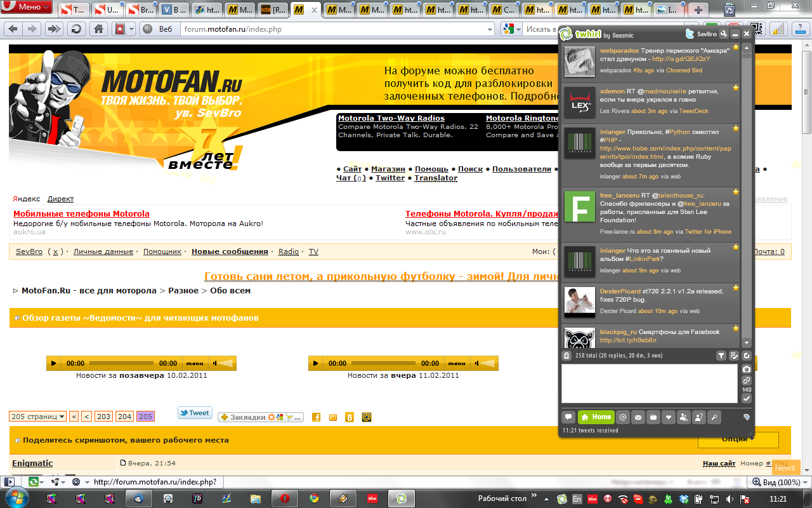812x508 pixels.
Task: Open the twhirl archive folder tab
Action: pos(653,417)
